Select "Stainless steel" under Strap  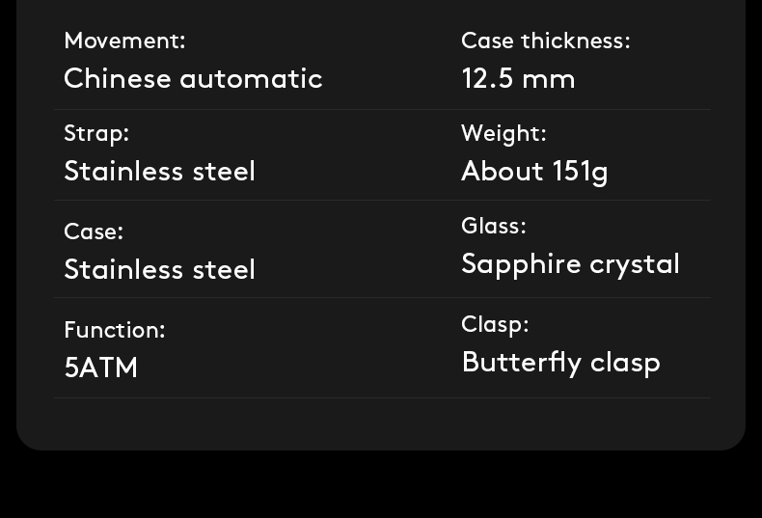pos(159,171)
